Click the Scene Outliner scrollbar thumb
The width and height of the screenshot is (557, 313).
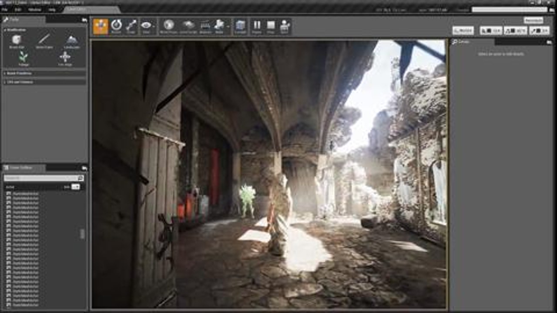(x=82, y=234)
